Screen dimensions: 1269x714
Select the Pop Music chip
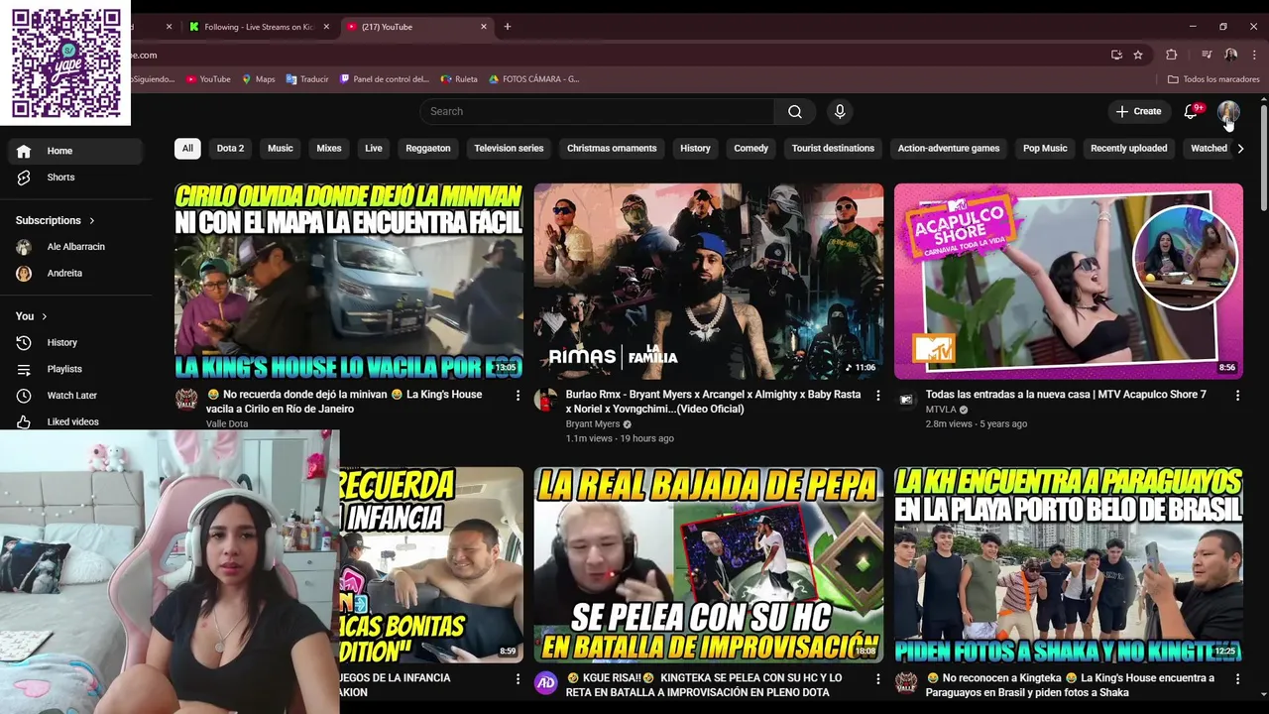coord(1045,149)
